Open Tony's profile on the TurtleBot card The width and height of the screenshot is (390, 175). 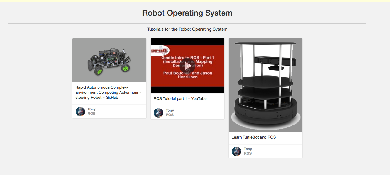[248, 149]
